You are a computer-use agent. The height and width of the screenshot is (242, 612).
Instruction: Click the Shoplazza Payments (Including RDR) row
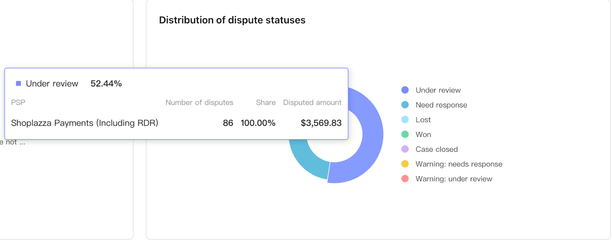click(85, 123)
